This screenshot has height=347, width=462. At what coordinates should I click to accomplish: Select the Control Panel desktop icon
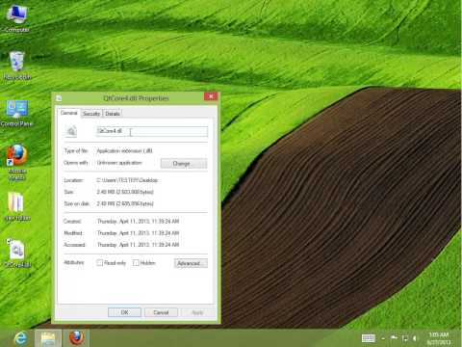point(16,113)
